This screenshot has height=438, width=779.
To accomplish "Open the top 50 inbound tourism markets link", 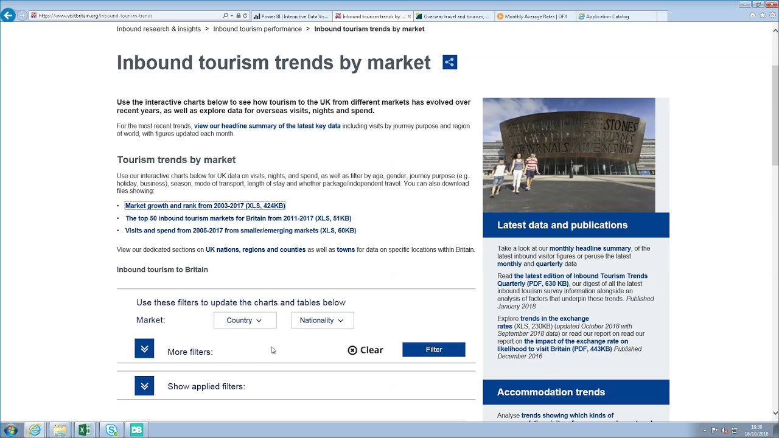I will coord(238,218).
